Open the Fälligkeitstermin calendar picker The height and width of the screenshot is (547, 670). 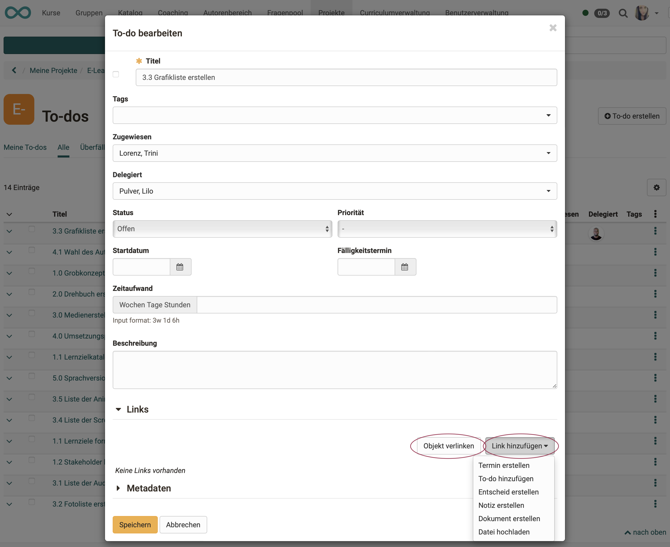pos(405,267)
